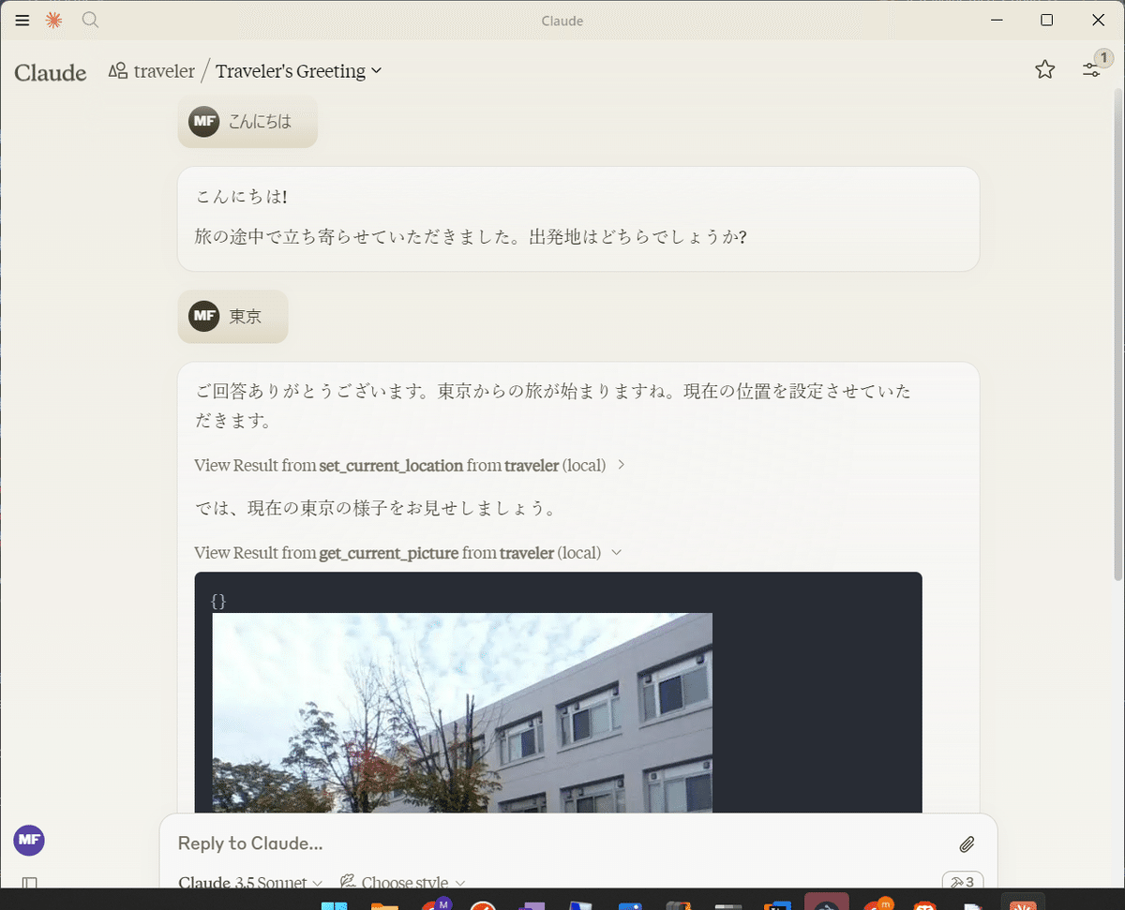Open the hamburger menu in title bar
The height and width of the screenshot is (910, 1125).
coord(22,21)
